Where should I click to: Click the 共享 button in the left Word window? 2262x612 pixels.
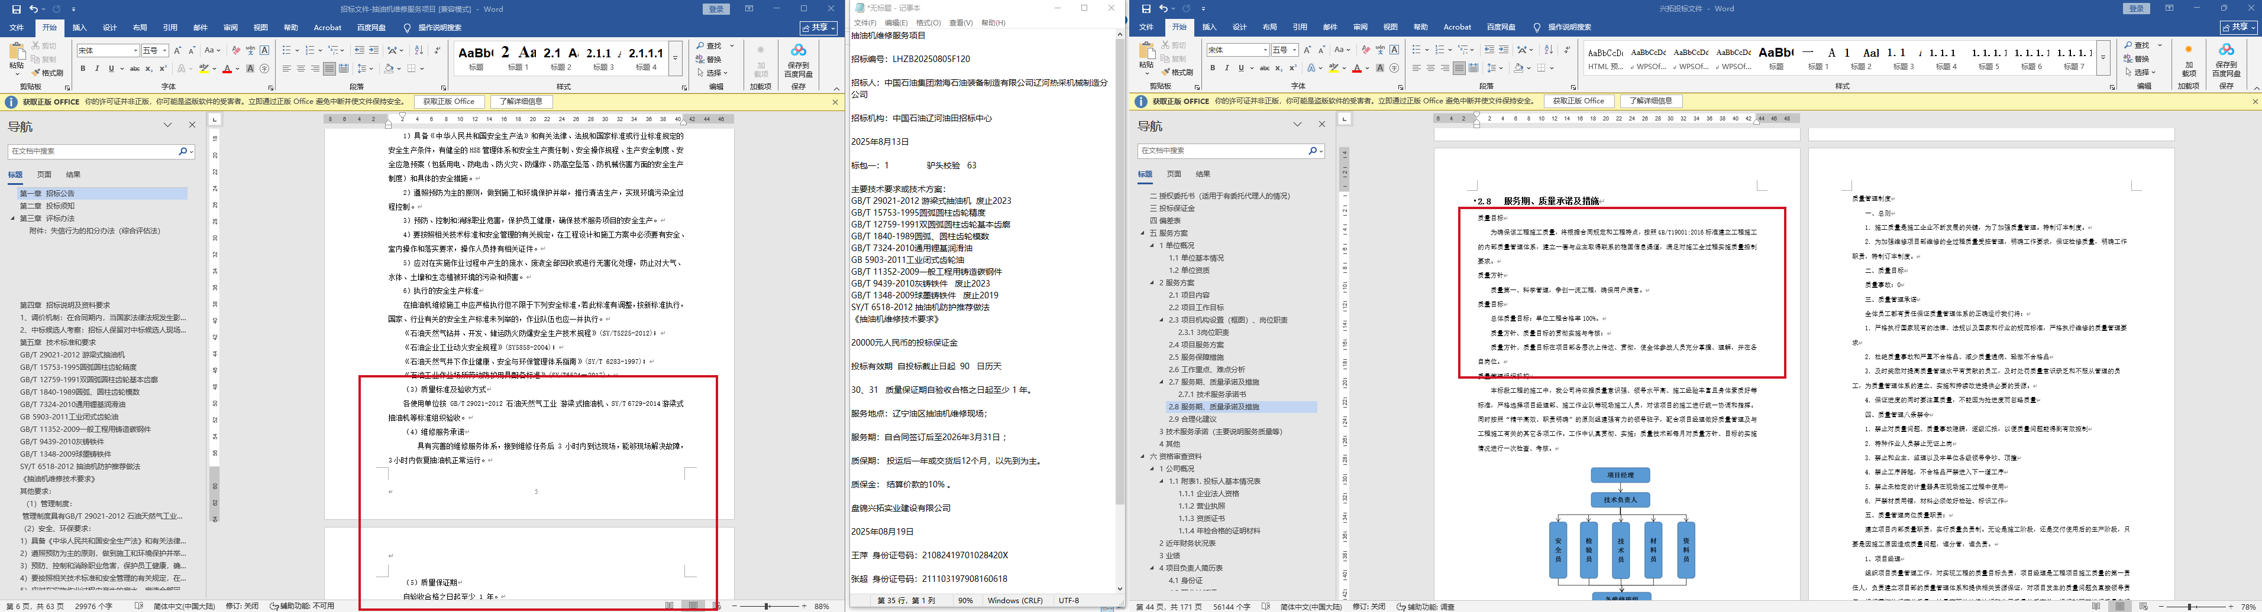[819, 27]
